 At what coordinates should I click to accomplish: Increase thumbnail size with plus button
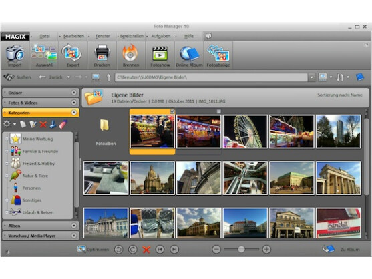266,250
